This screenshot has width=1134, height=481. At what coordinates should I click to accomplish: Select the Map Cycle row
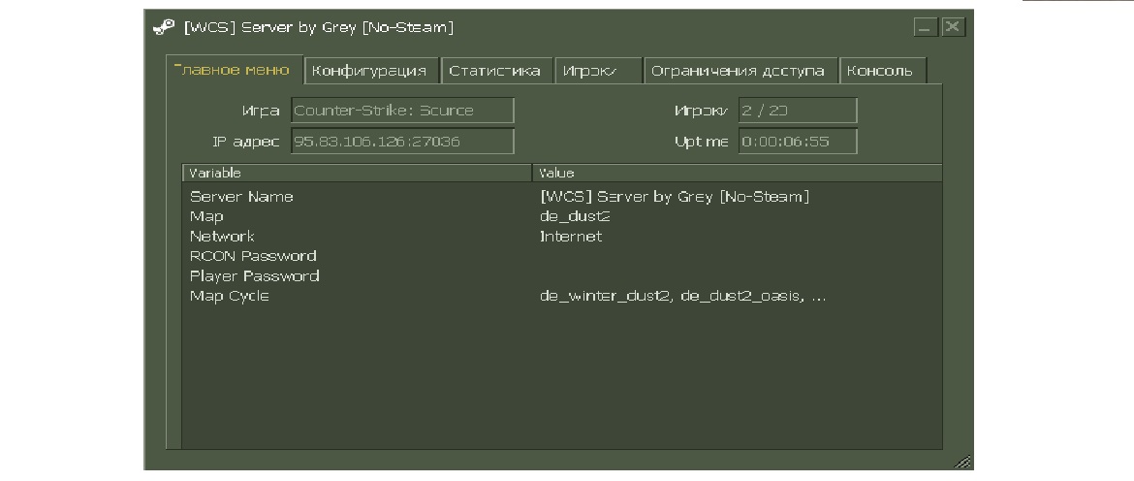pos(562,296)
